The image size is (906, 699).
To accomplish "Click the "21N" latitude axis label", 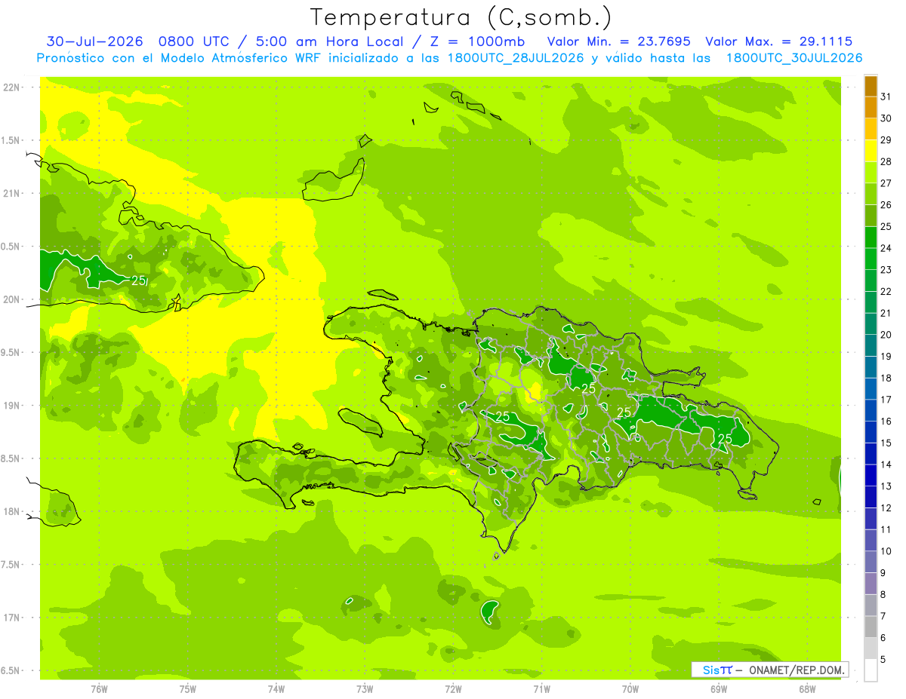I will (11, 193).
